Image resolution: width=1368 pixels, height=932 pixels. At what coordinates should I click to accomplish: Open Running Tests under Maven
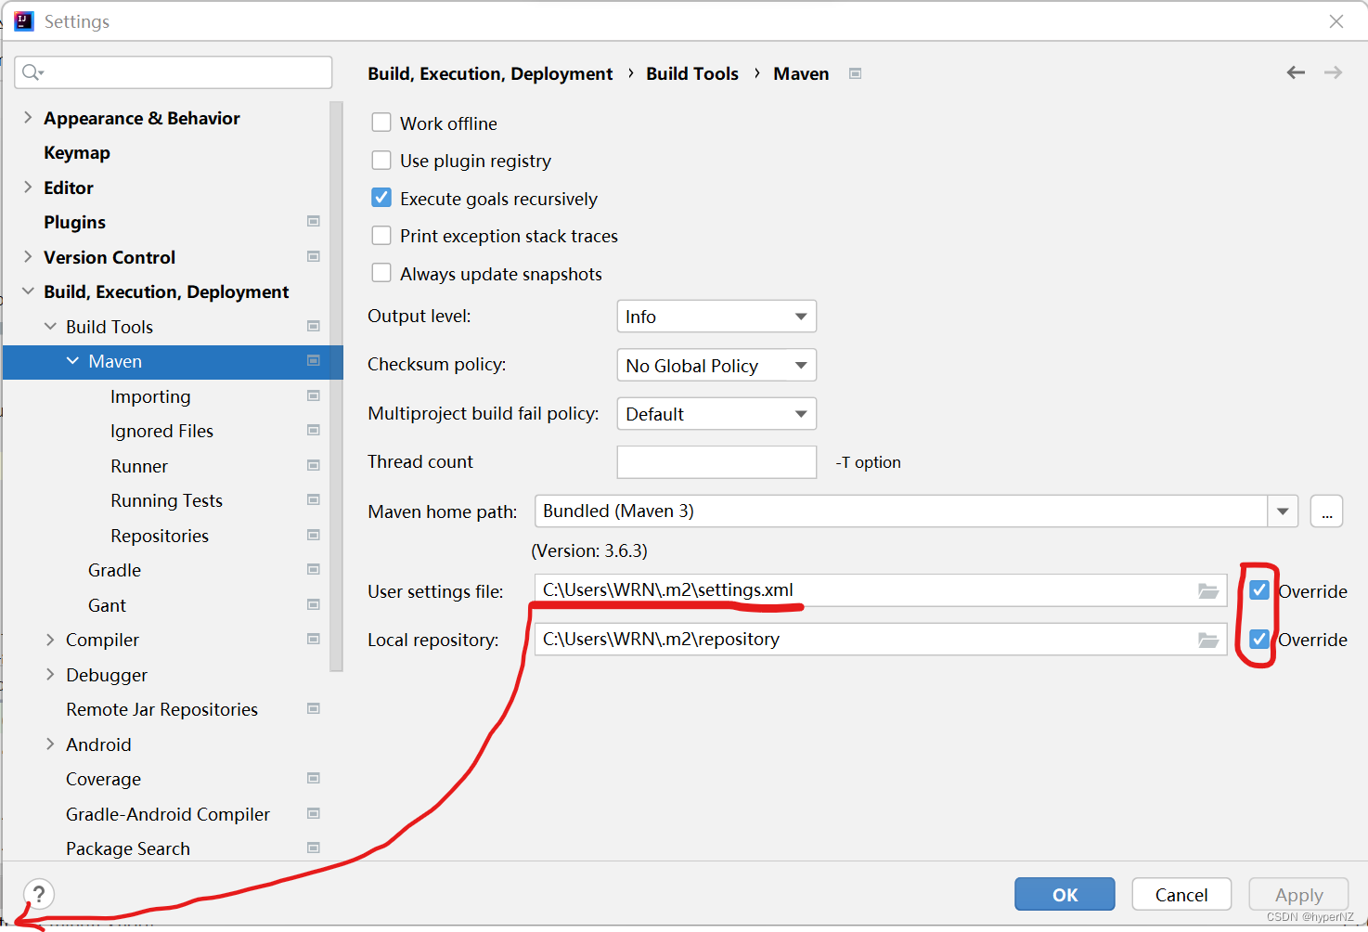(x=166, y=500)
